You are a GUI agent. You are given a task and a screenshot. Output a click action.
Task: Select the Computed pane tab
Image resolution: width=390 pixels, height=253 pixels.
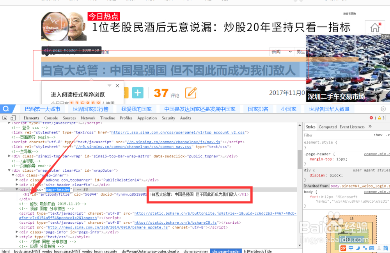click(328, 127)
